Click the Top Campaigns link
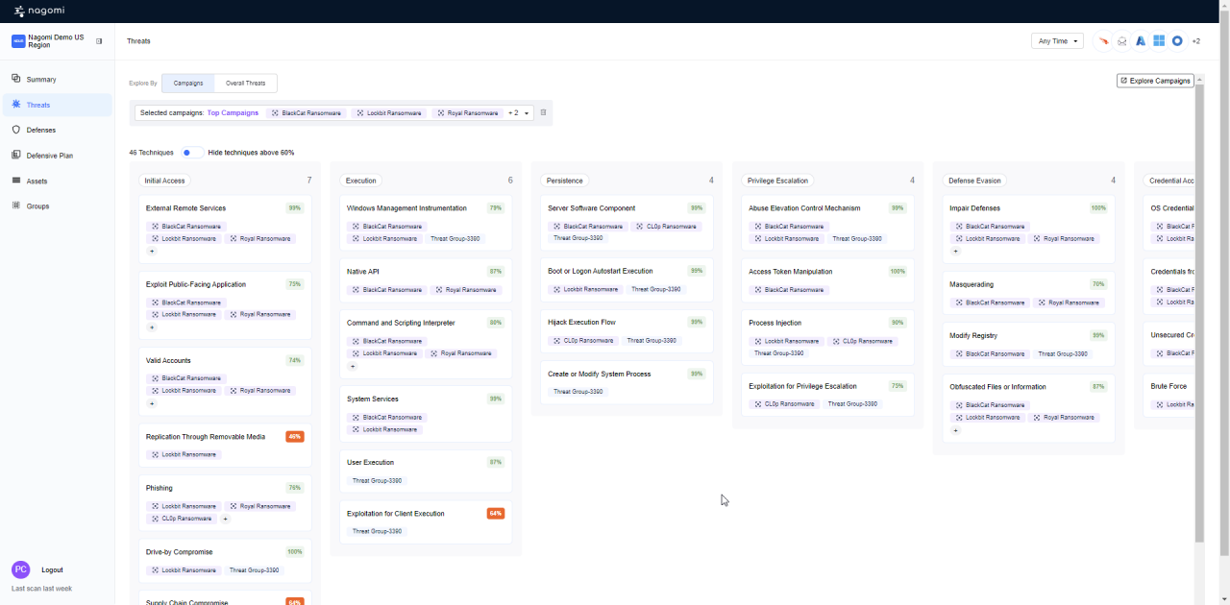1230x605 pixels. point(234,113)
